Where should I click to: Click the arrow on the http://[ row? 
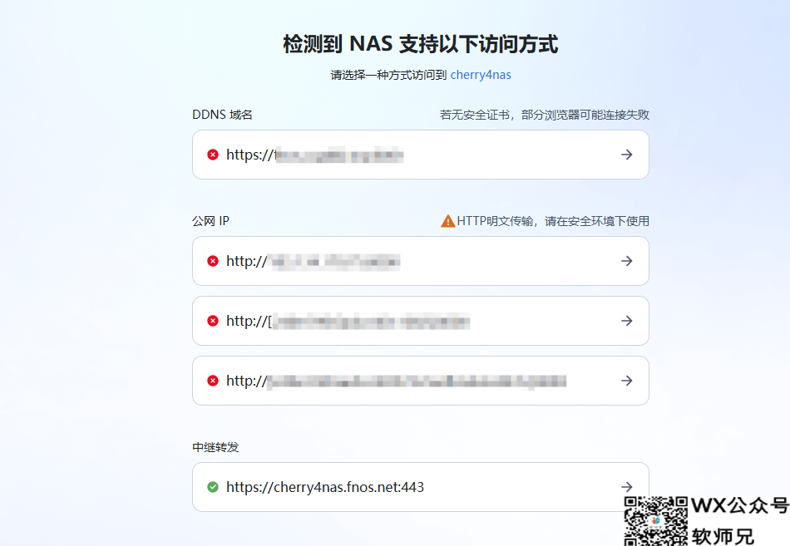pyautogui.click(x=626, y=321)
